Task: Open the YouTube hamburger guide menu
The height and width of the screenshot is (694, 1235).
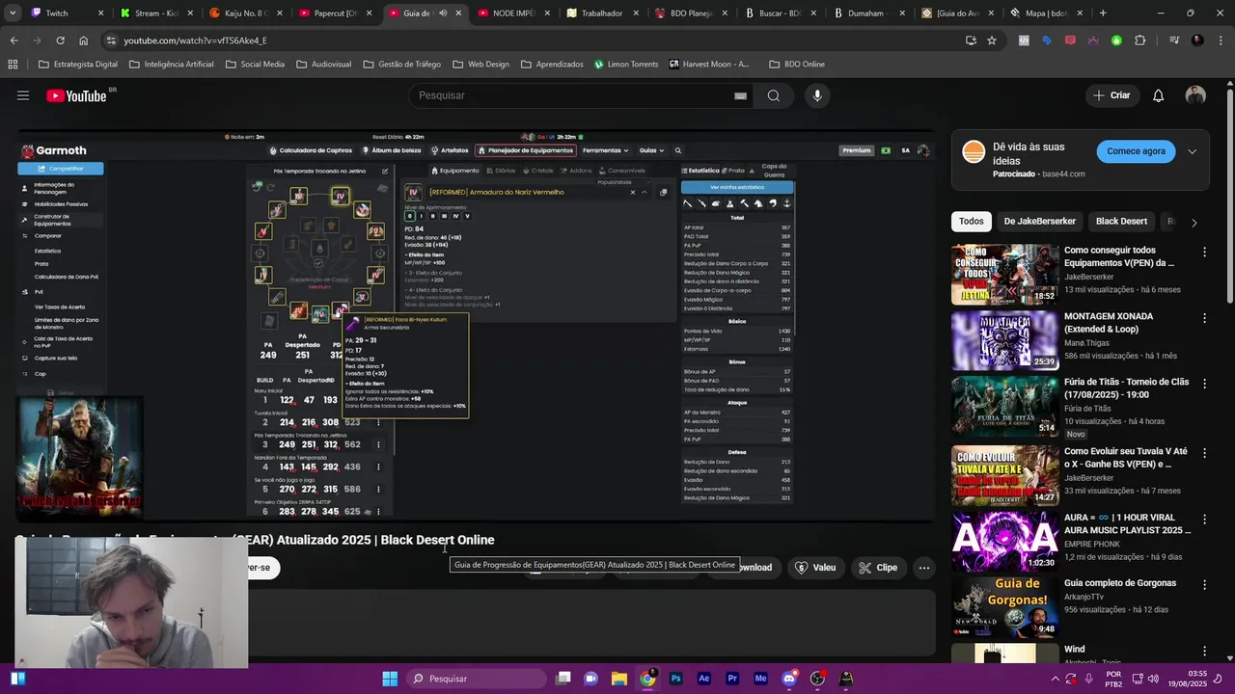Action: [23, 95]
